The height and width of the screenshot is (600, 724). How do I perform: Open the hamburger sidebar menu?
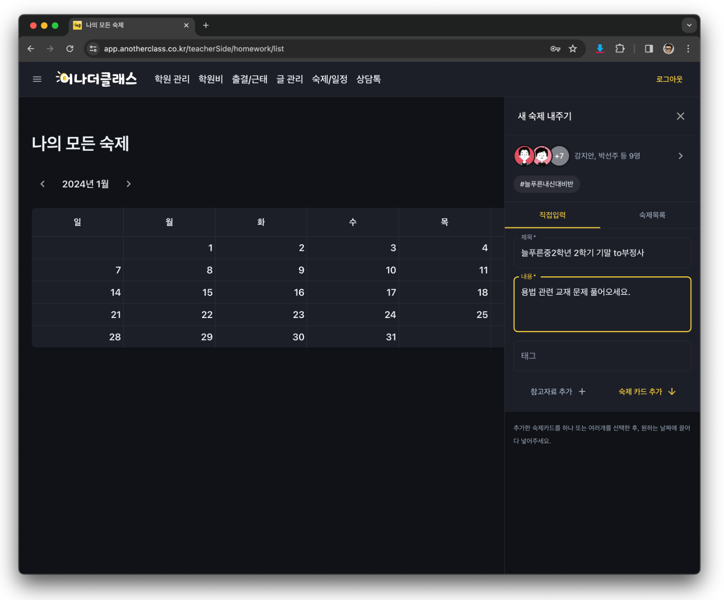pos(37,79)
